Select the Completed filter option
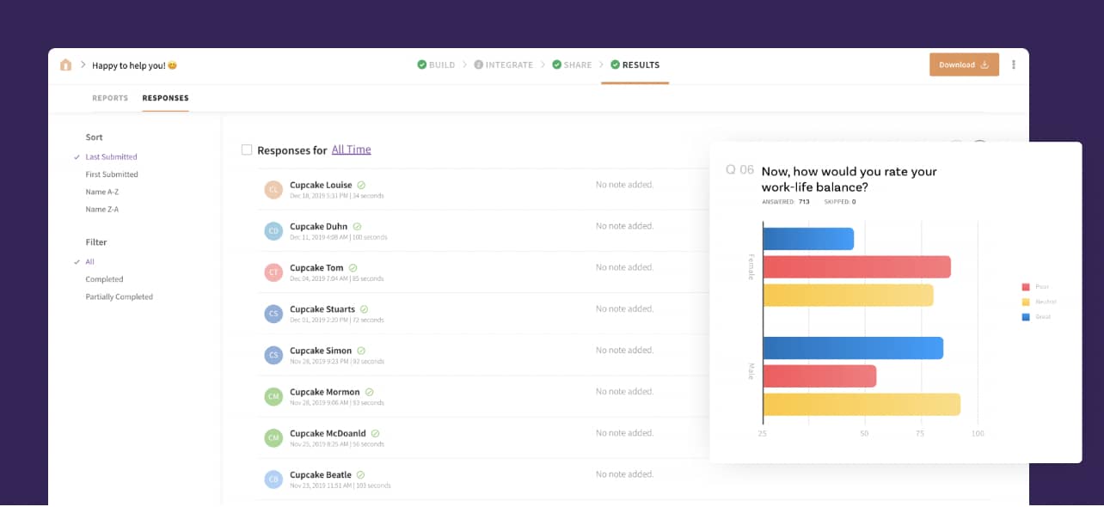The width and height of the screenshot is (1104, 507). pyautogui.click(x=104, y=279)
